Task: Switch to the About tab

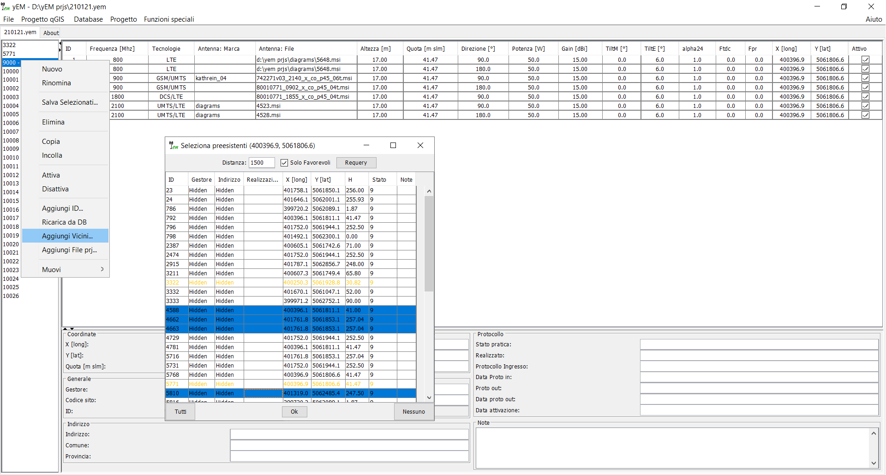Action: coord(51,33)
